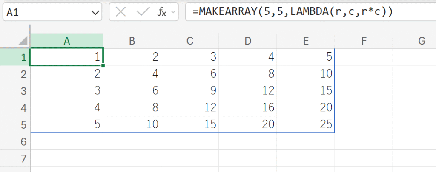The height and width of the screenshot is (172, 436).
Task: Select row 1 header
Action: pos(15,57)
